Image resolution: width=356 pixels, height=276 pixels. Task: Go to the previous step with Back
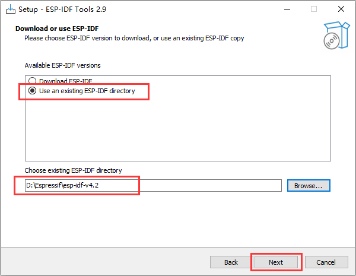tap(231, 262)
